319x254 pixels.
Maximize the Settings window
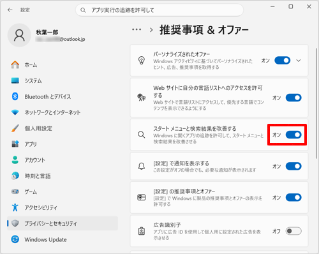[x=291, y=7]
